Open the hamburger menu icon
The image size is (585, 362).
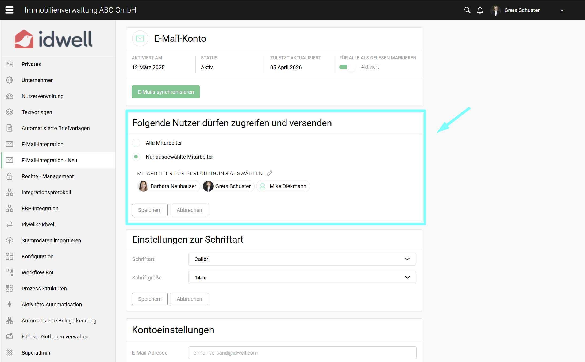click(9, 10)
